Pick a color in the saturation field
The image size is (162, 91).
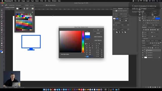click(70, 42)
